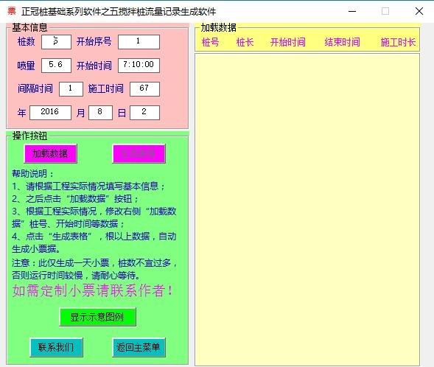
Task: Minimize the window
Action: (x=352, y=11)
